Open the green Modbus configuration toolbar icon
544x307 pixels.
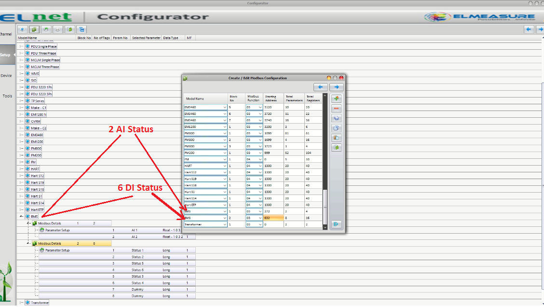click(x=34, y=29)
